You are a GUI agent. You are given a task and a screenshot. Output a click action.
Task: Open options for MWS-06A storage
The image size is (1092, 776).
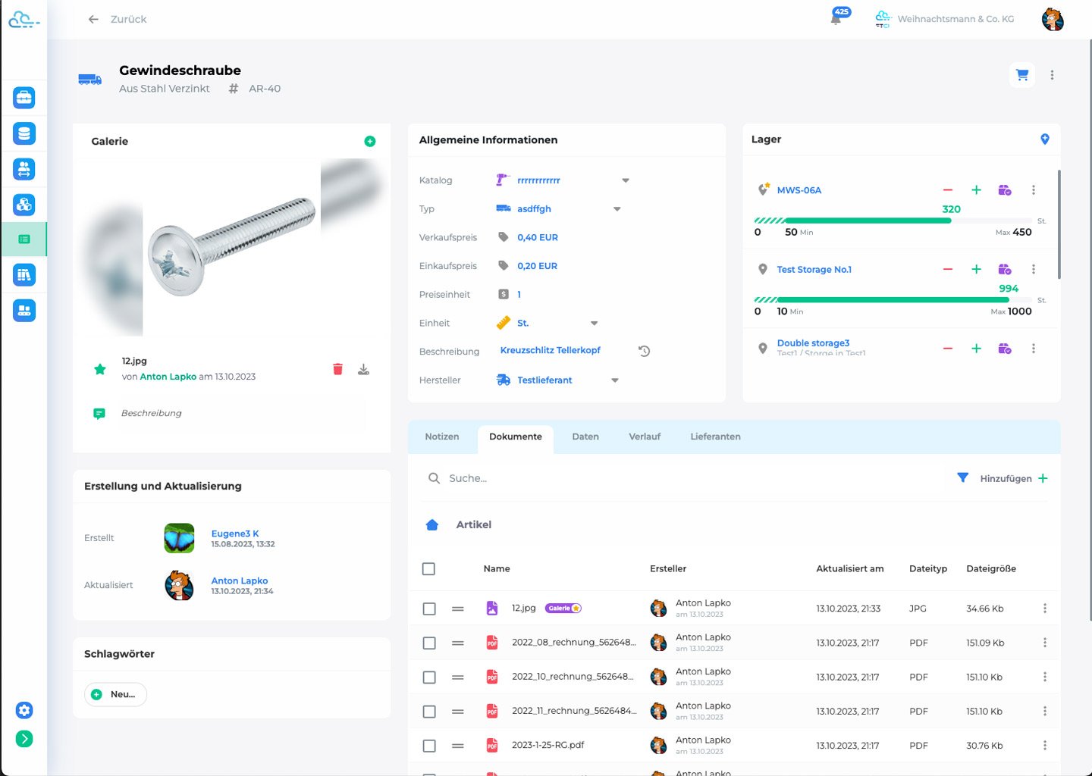(1034, 190)
